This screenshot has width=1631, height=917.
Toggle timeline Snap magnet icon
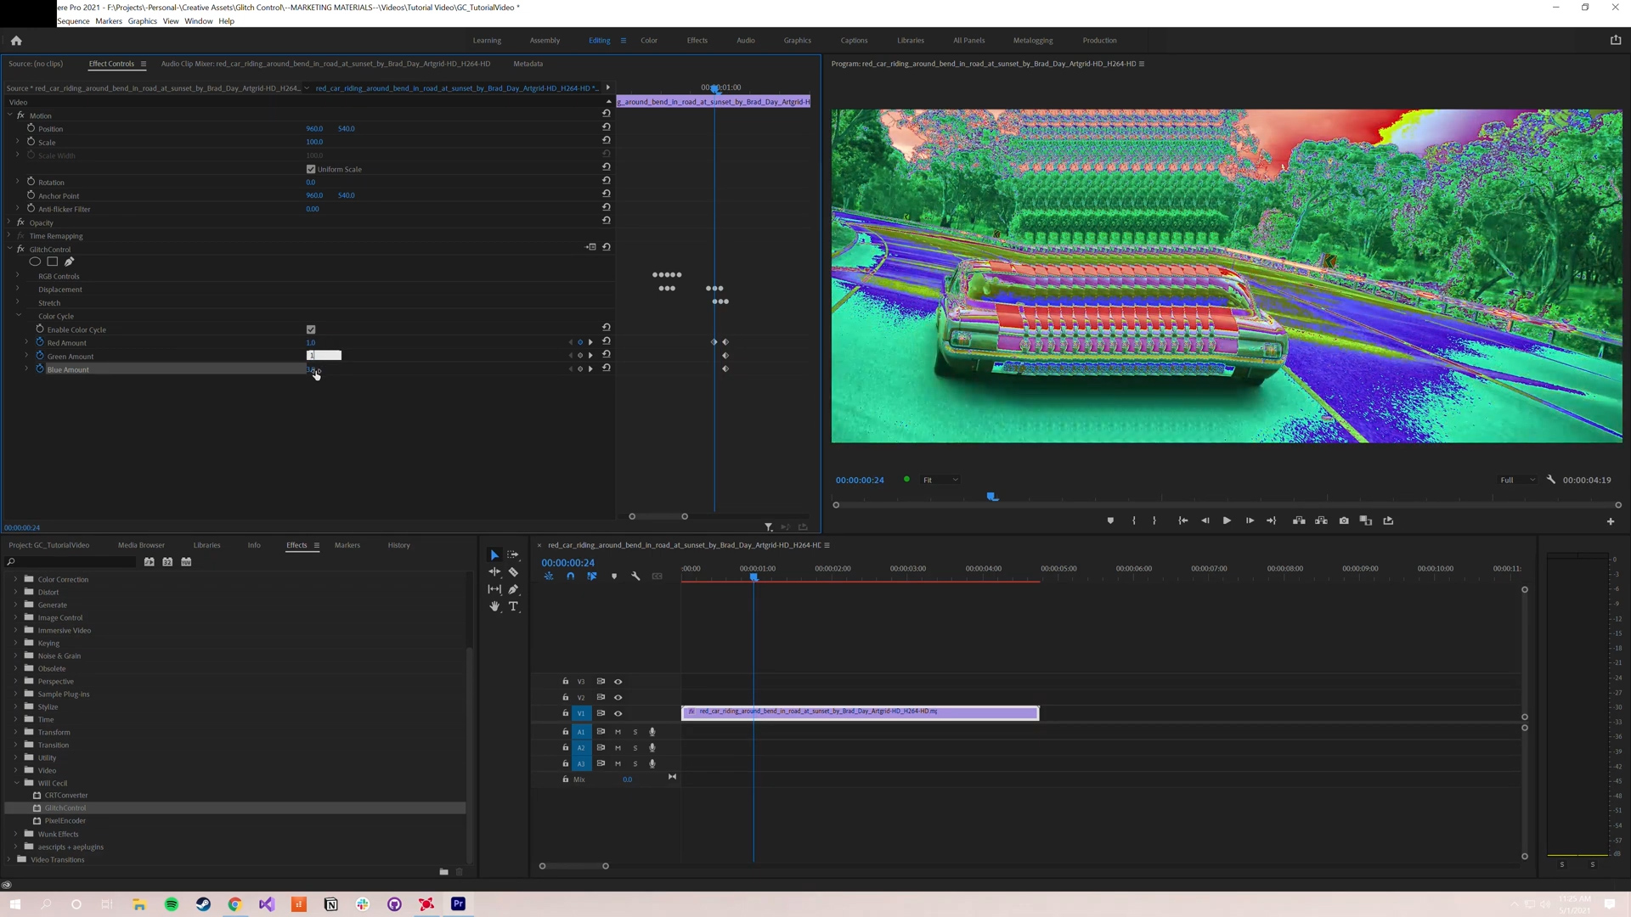tap(570, 577)
